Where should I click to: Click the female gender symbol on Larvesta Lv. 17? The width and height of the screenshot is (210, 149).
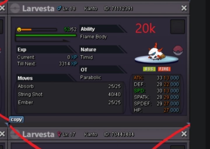(59, 134)
